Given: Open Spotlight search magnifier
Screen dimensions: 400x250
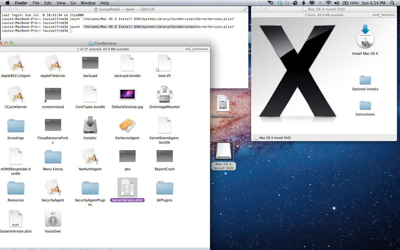Looking at the screenshot, I should (x=392, y=3).
